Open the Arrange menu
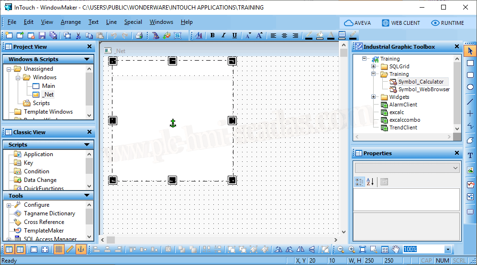 tap(70, 22)
